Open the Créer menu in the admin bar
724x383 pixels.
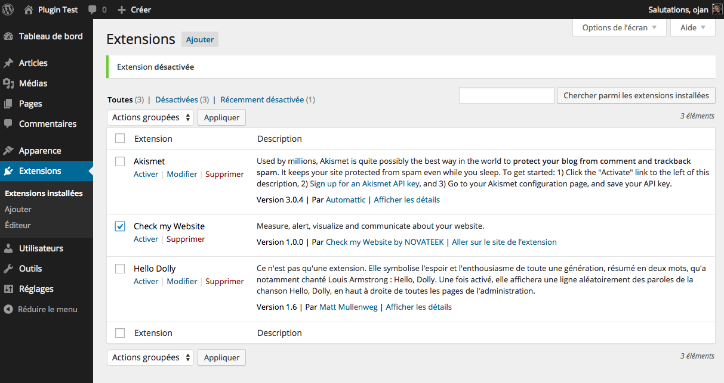[134, 9]
